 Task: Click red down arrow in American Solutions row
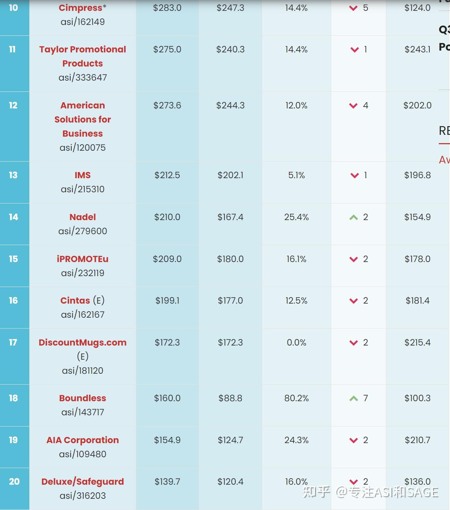[354, 106]
